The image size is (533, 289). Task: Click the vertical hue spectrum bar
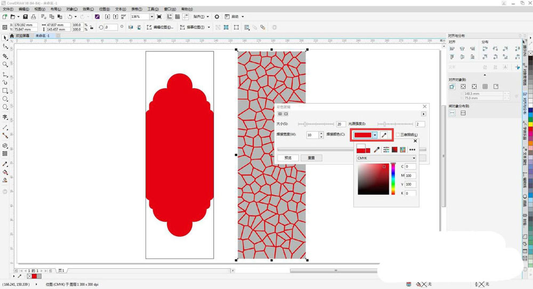[393, 179]
